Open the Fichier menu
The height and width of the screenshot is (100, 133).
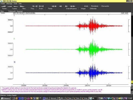[x=3, y=4]
